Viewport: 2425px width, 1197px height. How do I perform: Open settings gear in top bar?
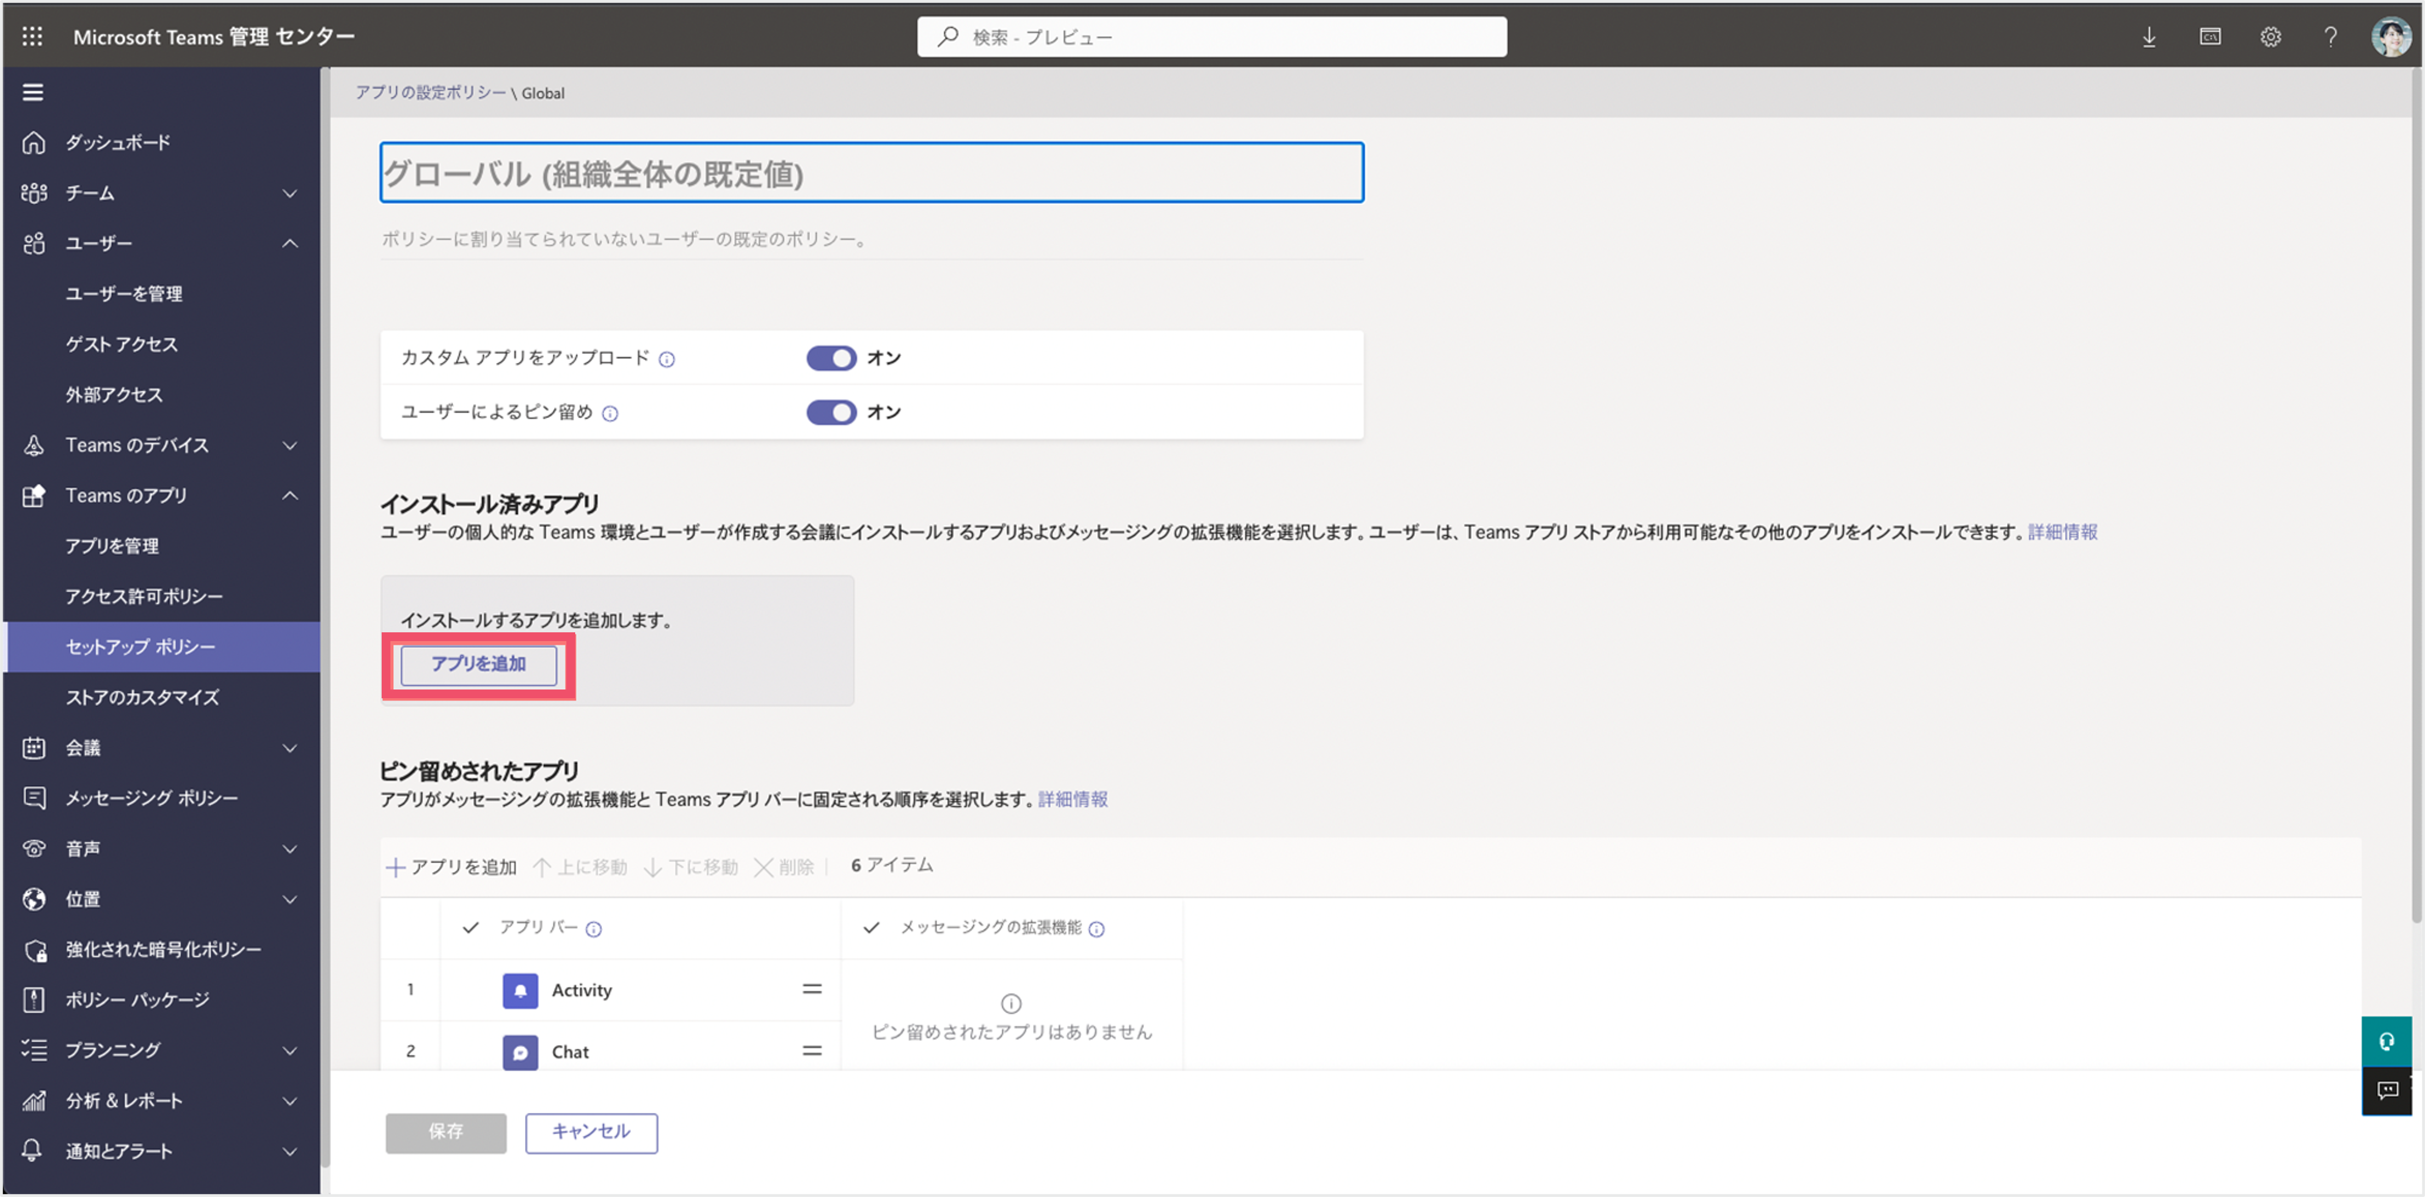point(2270,37)
